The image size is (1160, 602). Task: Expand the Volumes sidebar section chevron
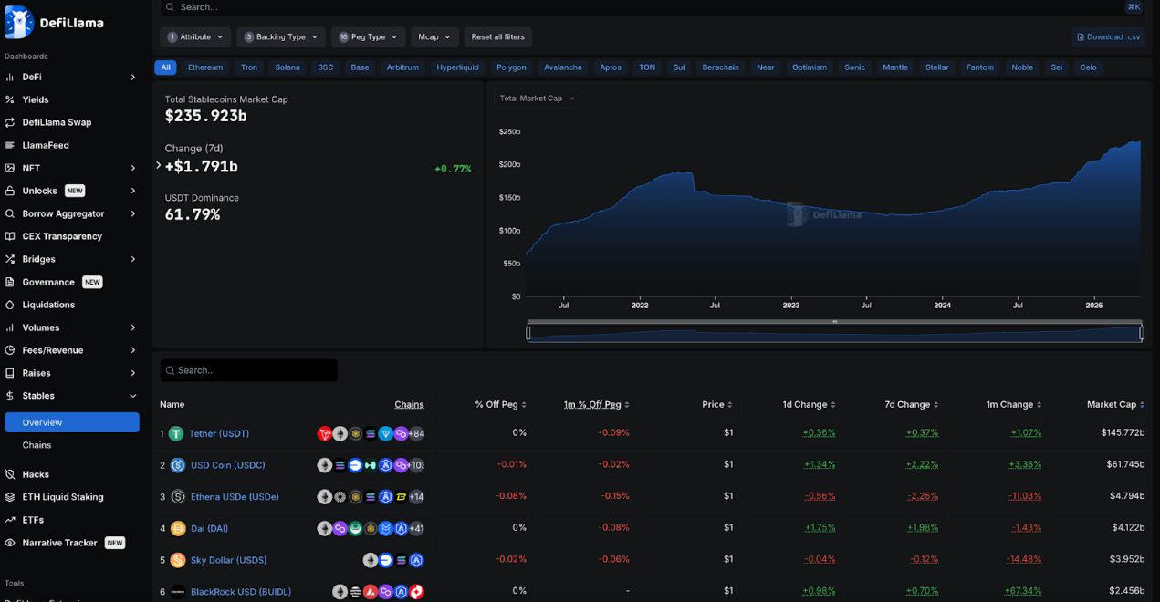pos(133,327)
